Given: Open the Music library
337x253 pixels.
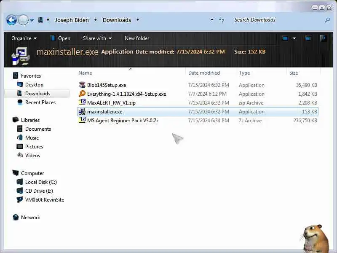Looking at the screenshot, I should pos(32,138).
